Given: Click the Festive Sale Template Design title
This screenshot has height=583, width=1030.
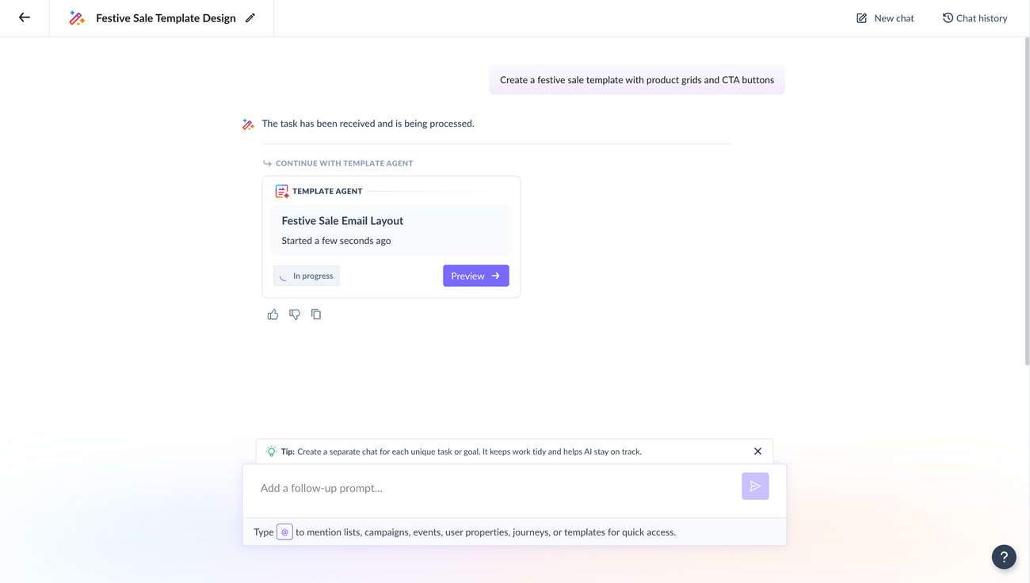Looking at the screenshot, I should (x=165, y=17).
